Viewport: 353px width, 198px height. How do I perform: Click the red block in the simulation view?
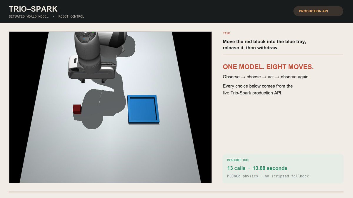click(x=77, y=109)
